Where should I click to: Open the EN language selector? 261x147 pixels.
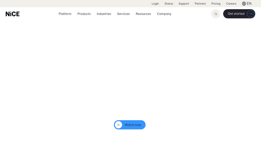click(x=247, y=4)
